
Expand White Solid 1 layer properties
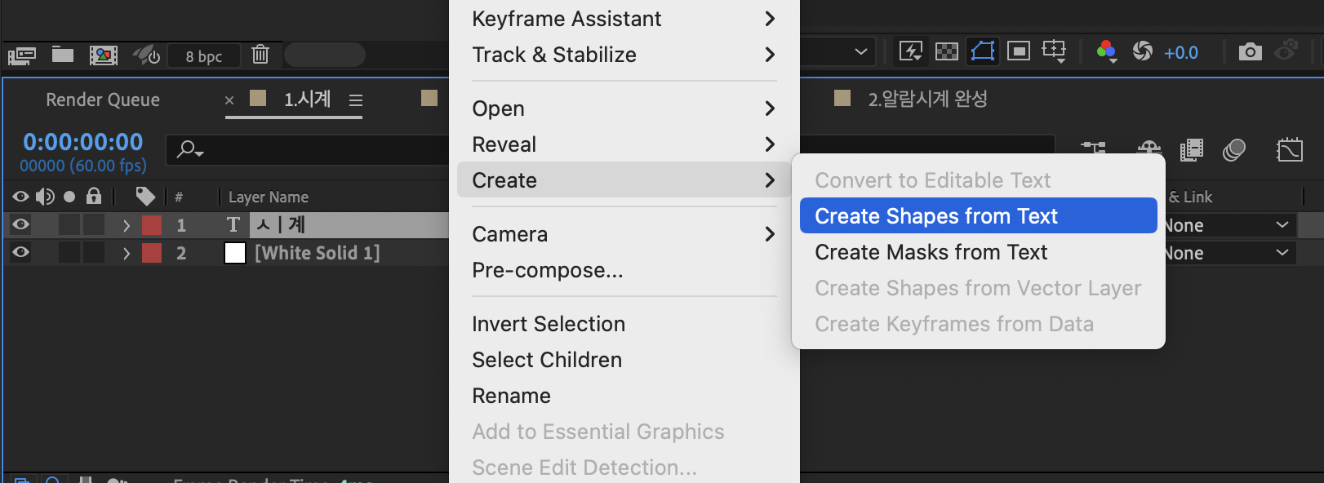[127, 253]
